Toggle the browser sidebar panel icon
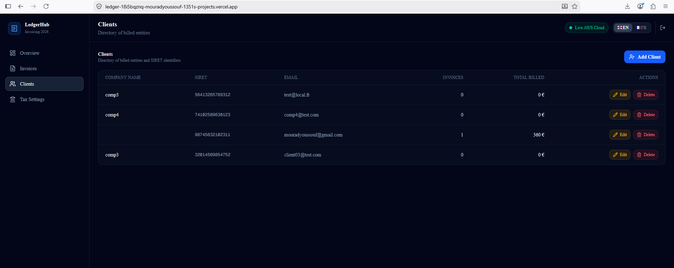This screenshot has width=674, height=268. click(x=8, y=6)
